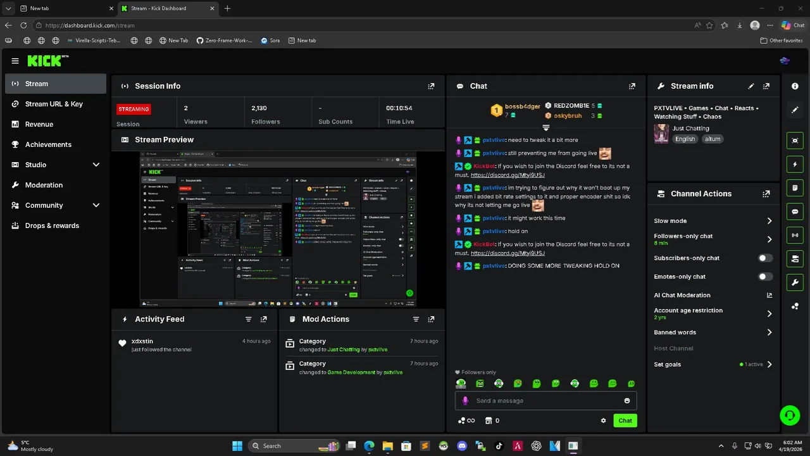Edit stream info with the pencil icon in Stream info header
Screen dimensions: 810x456
(751, 86)
